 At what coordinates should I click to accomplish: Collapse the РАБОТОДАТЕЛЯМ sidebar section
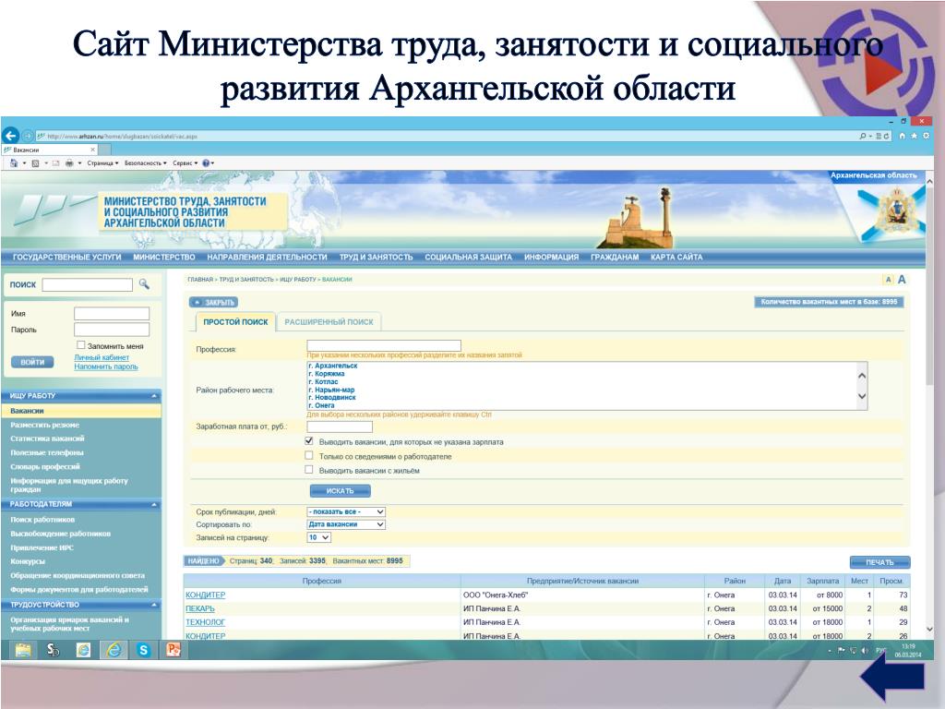pos(154,504)
